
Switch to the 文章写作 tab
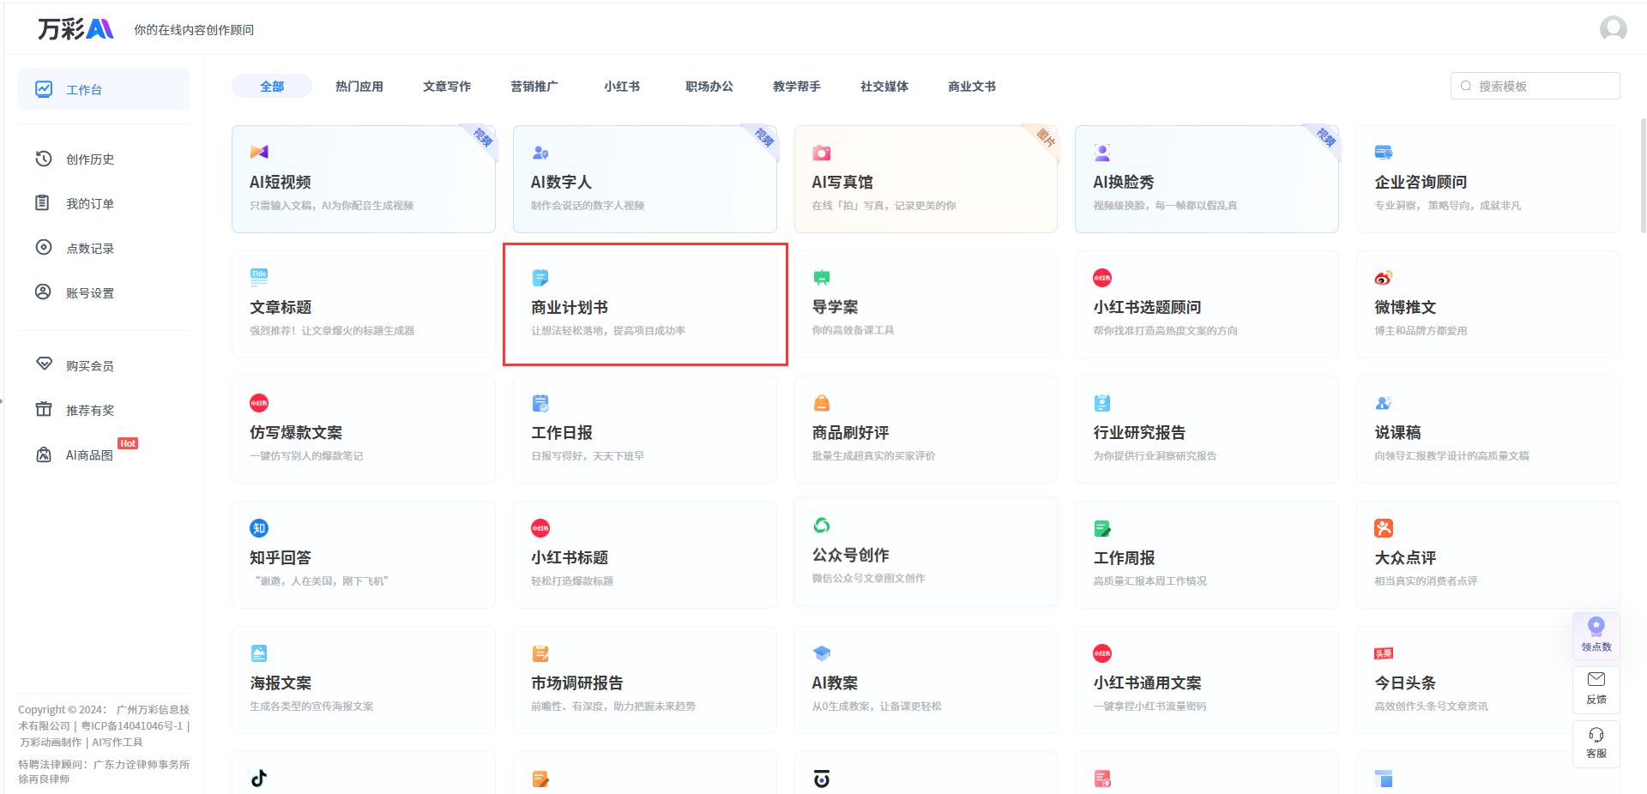point(447,87)
